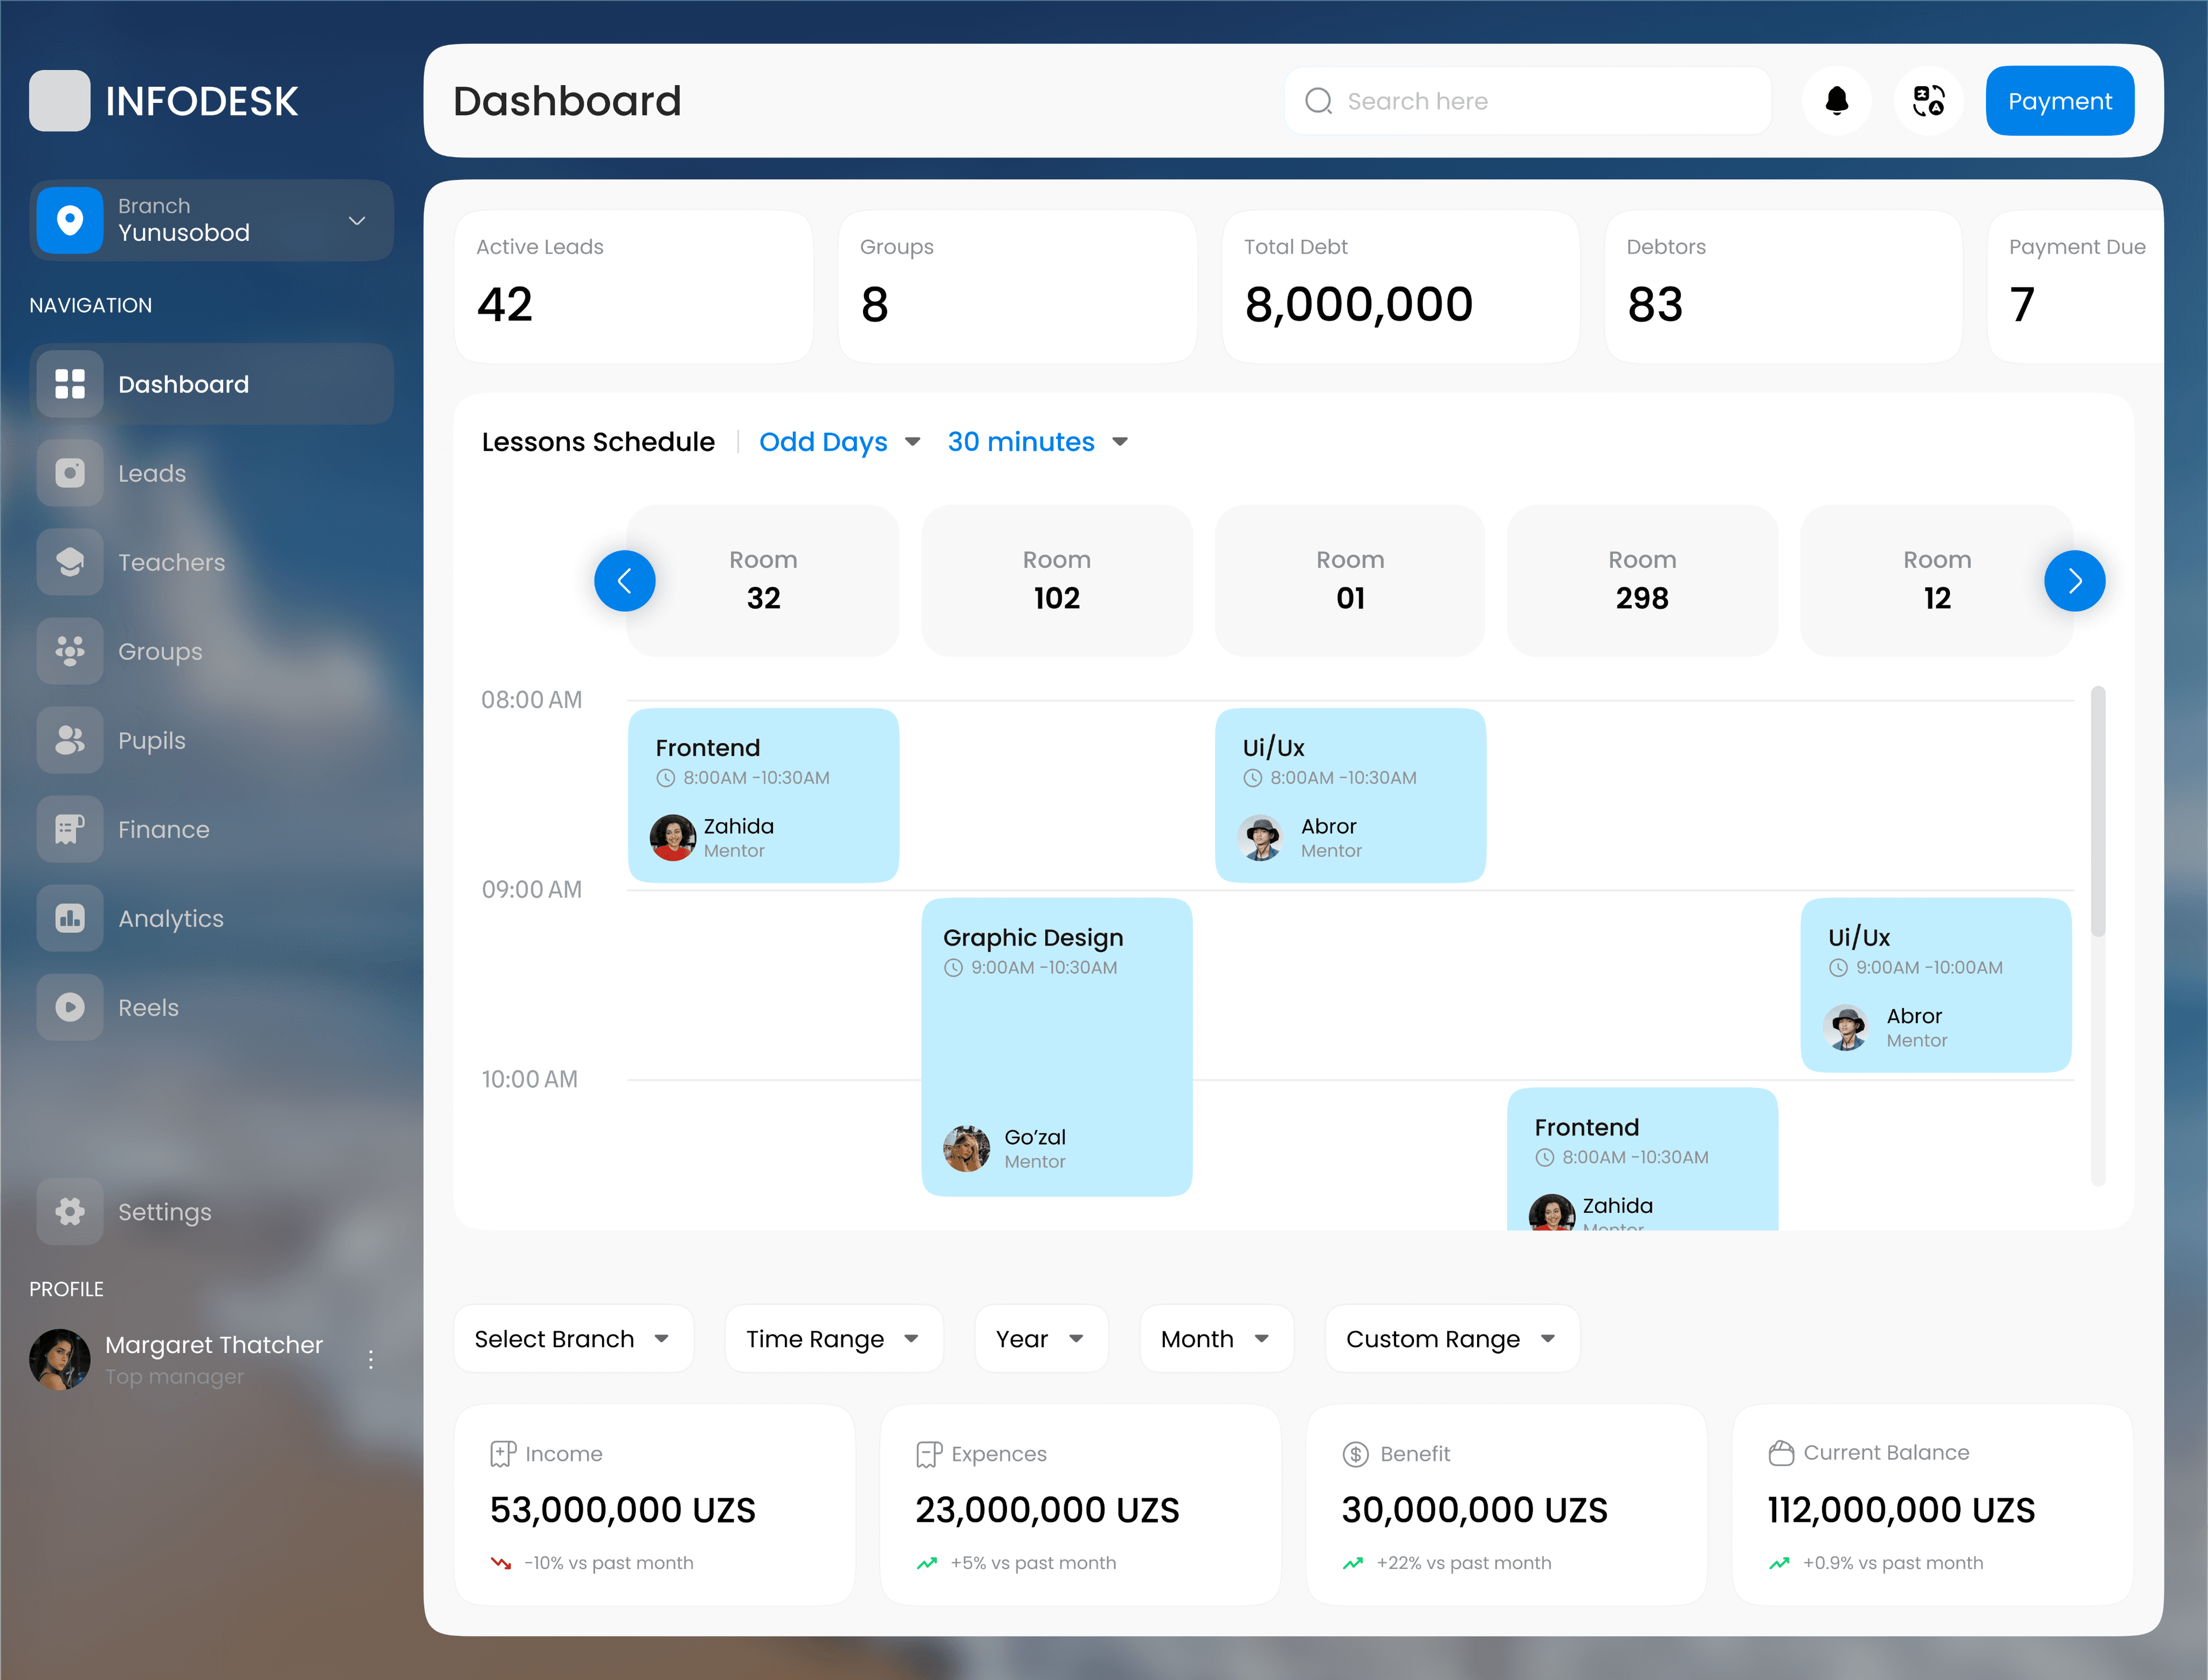The height and width of the screenshot is (1680, 2208).
Task: Click the Reels play icon
Action: click(70, 1007)
